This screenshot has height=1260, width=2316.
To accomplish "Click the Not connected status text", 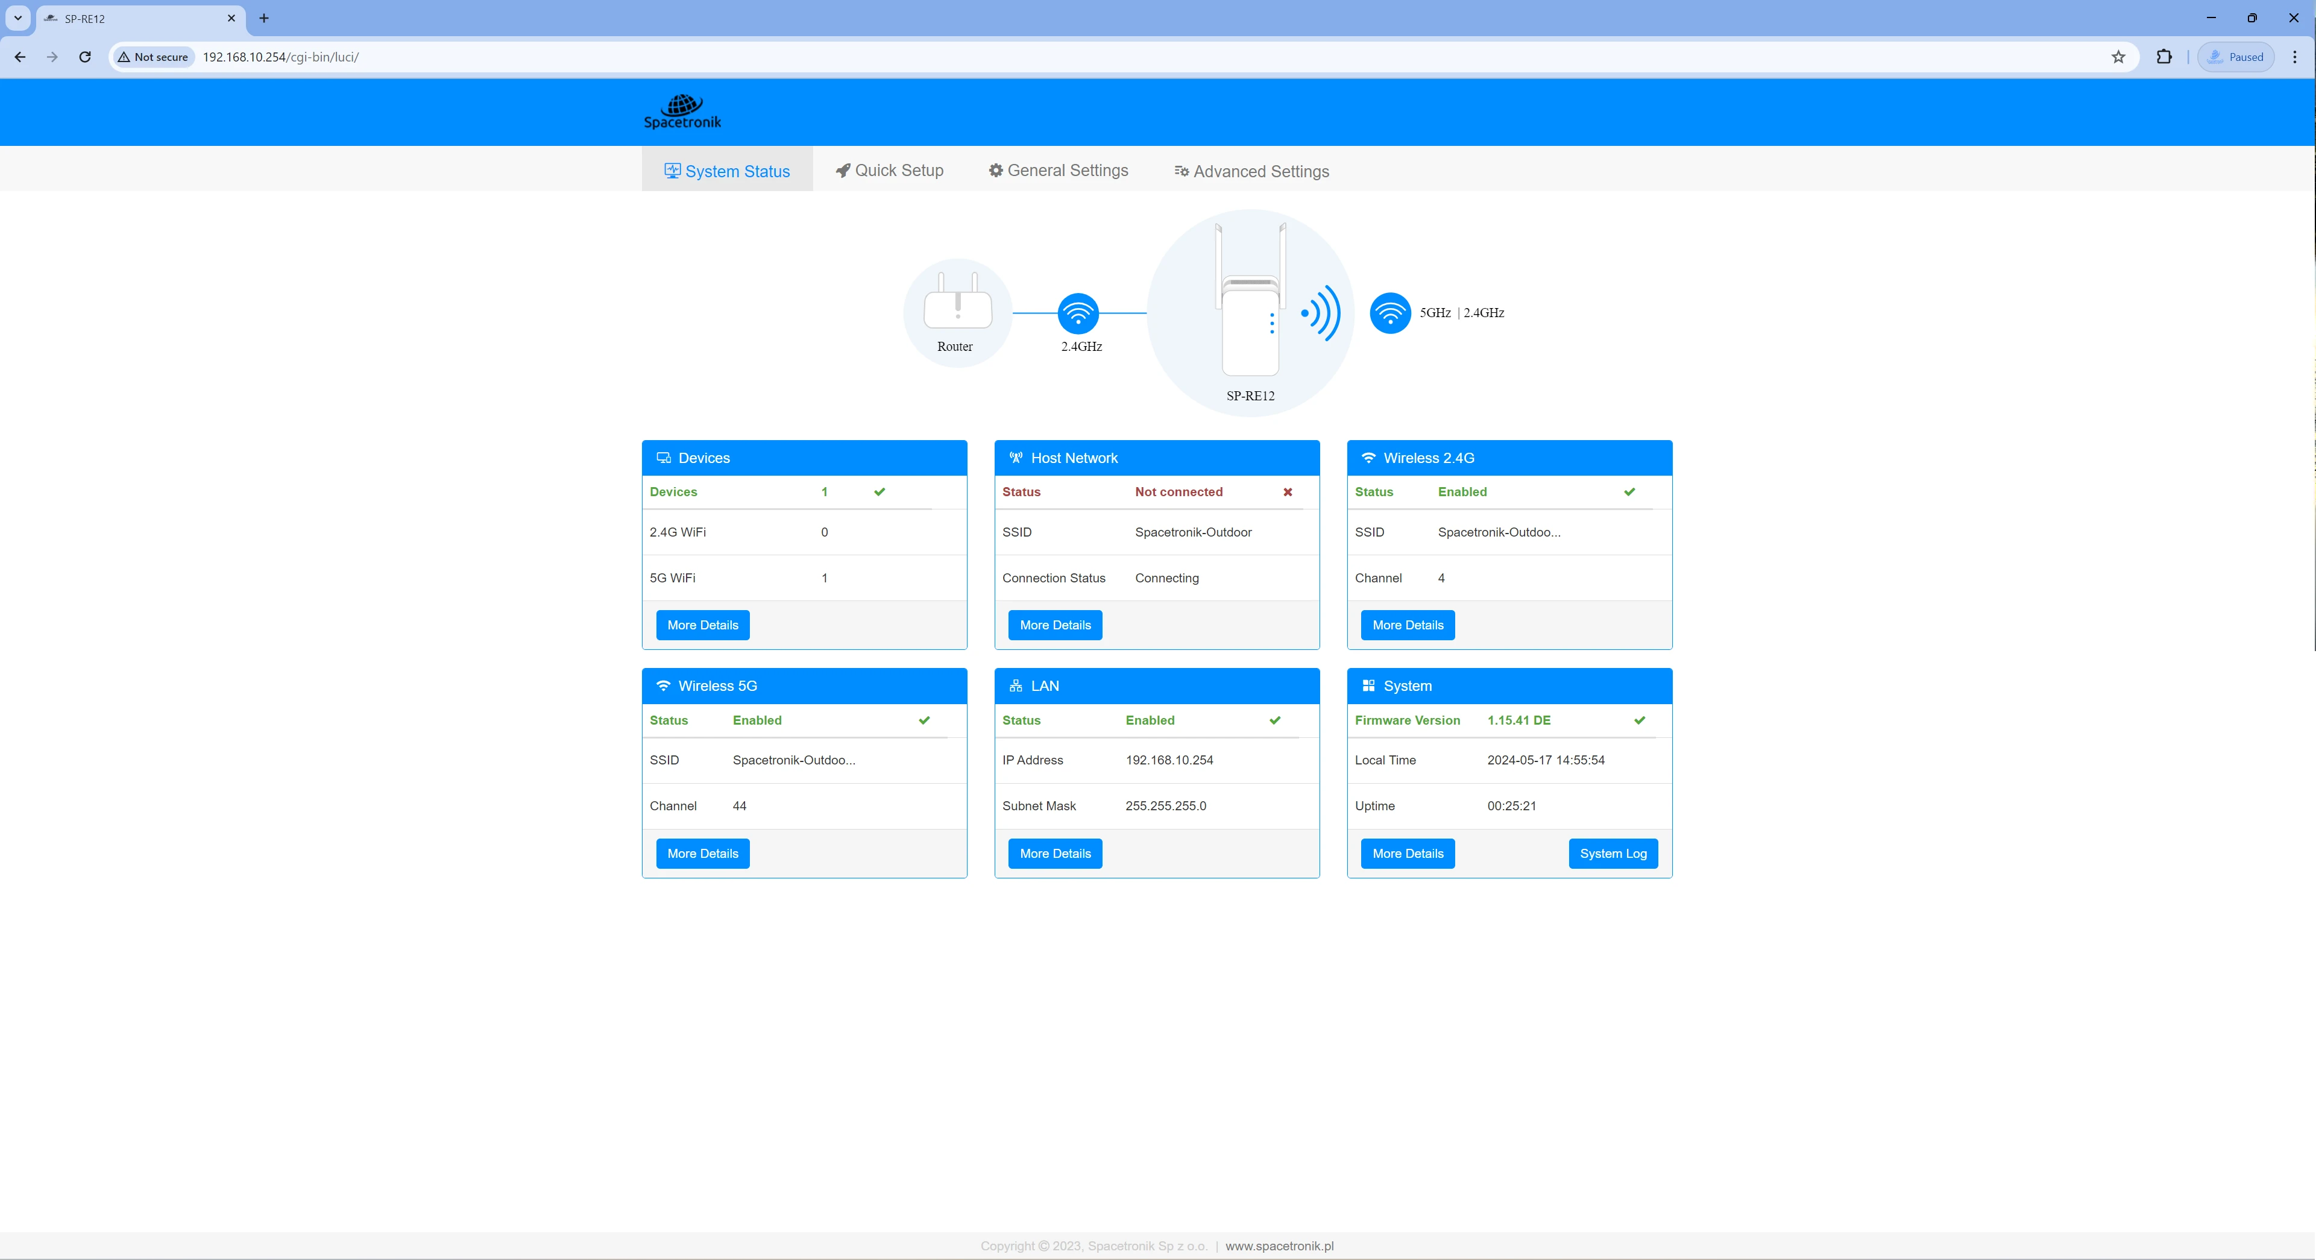I will [1178, 492].
